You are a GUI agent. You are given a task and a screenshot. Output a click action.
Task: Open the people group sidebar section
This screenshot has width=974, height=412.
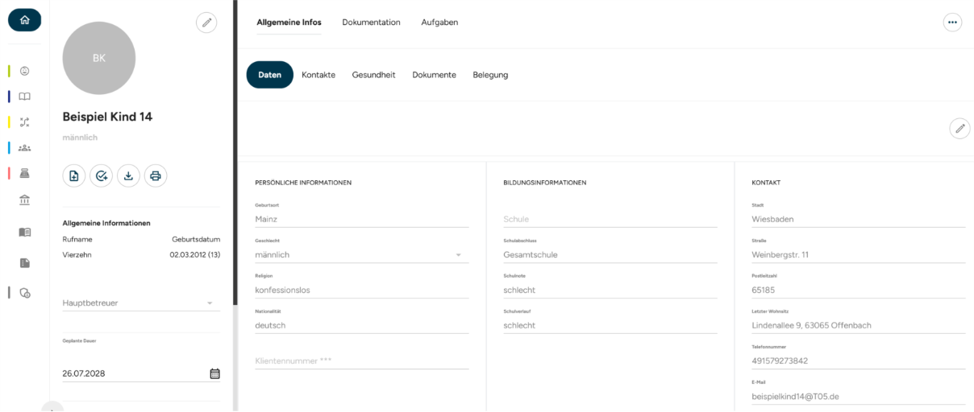click(24, 148)
